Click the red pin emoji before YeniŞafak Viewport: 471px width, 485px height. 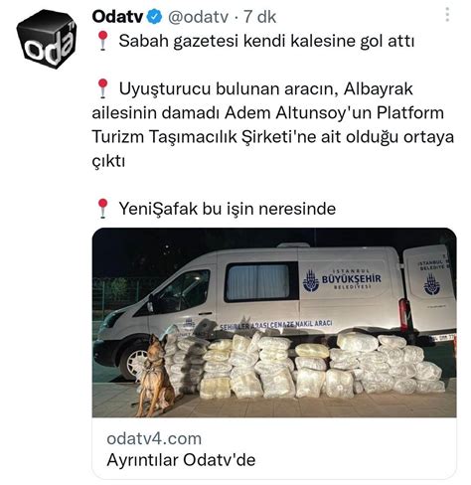(x=103, y=209)
